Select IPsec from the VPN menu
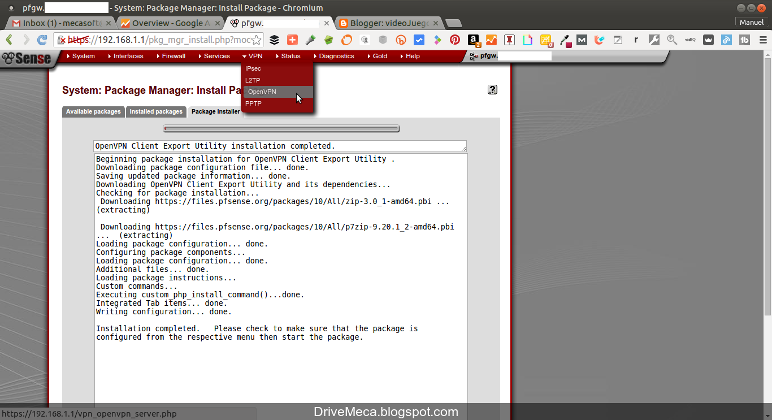 [x=277, y=68]
